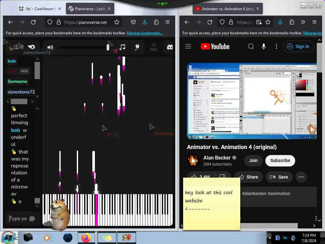This screenshot has height=244, width=325.
Task: Start YouTube voice search microphone
Action: [x=264, y=46]
